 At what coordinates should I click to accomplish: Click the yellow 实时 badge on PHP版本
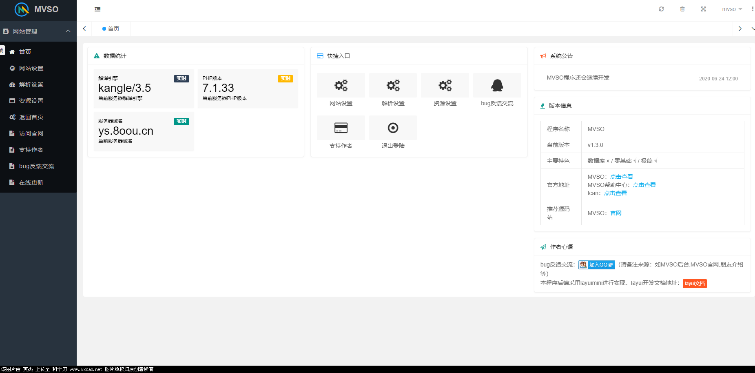coord(286,78)
